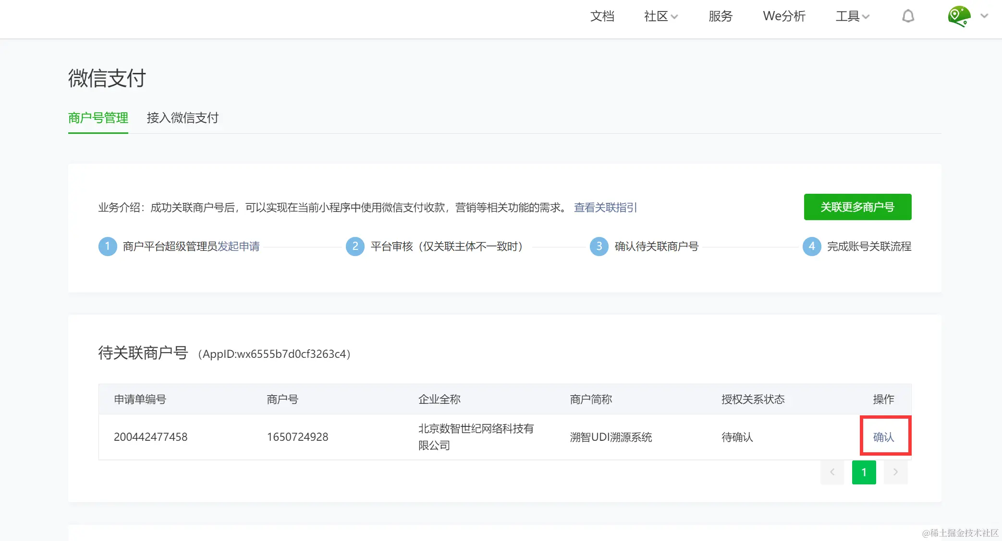The width and height of the screenshot is (1002, 541).
Task: Open the green user avatar icon
Action: click(x=959, y=16)
